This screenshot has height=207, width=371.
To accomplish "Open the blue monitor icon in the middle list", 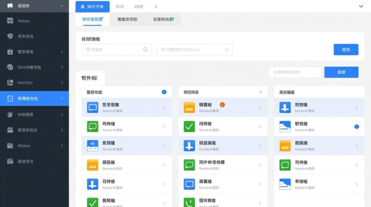I will pyautogui.click(x=189, y=184).
